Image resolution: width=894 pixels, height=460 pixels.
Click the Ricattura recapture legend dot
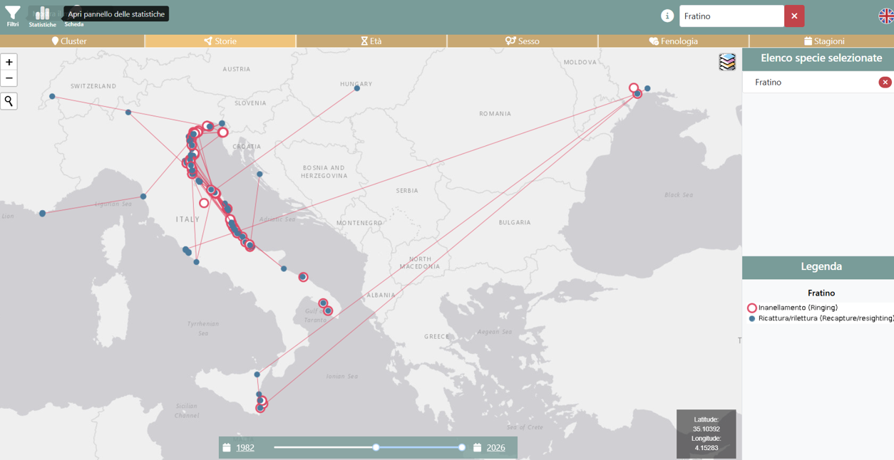(751, 318)
